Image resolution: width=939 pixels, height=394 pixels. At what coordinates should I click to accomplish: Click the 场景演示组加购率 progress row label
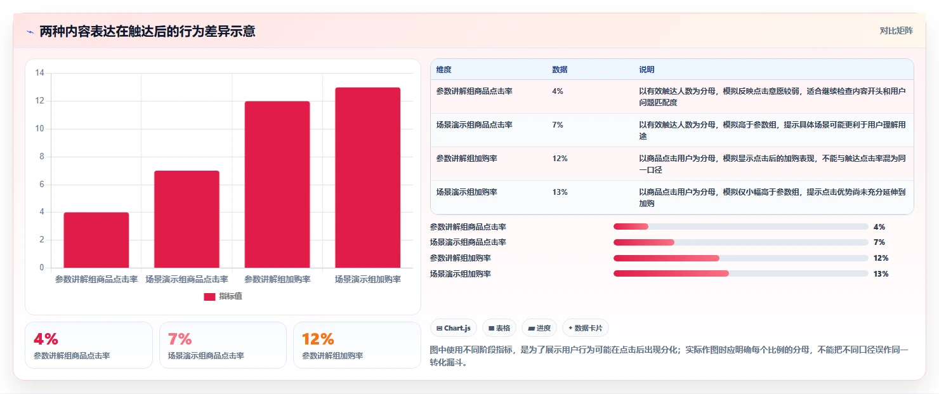point(461,274)
